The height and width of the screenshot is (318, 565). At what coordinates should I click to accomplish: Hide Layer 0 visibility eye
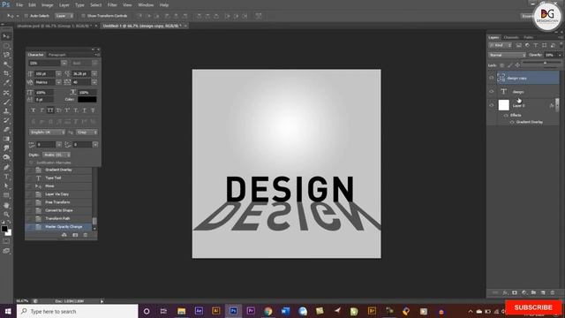coord(492,105)
